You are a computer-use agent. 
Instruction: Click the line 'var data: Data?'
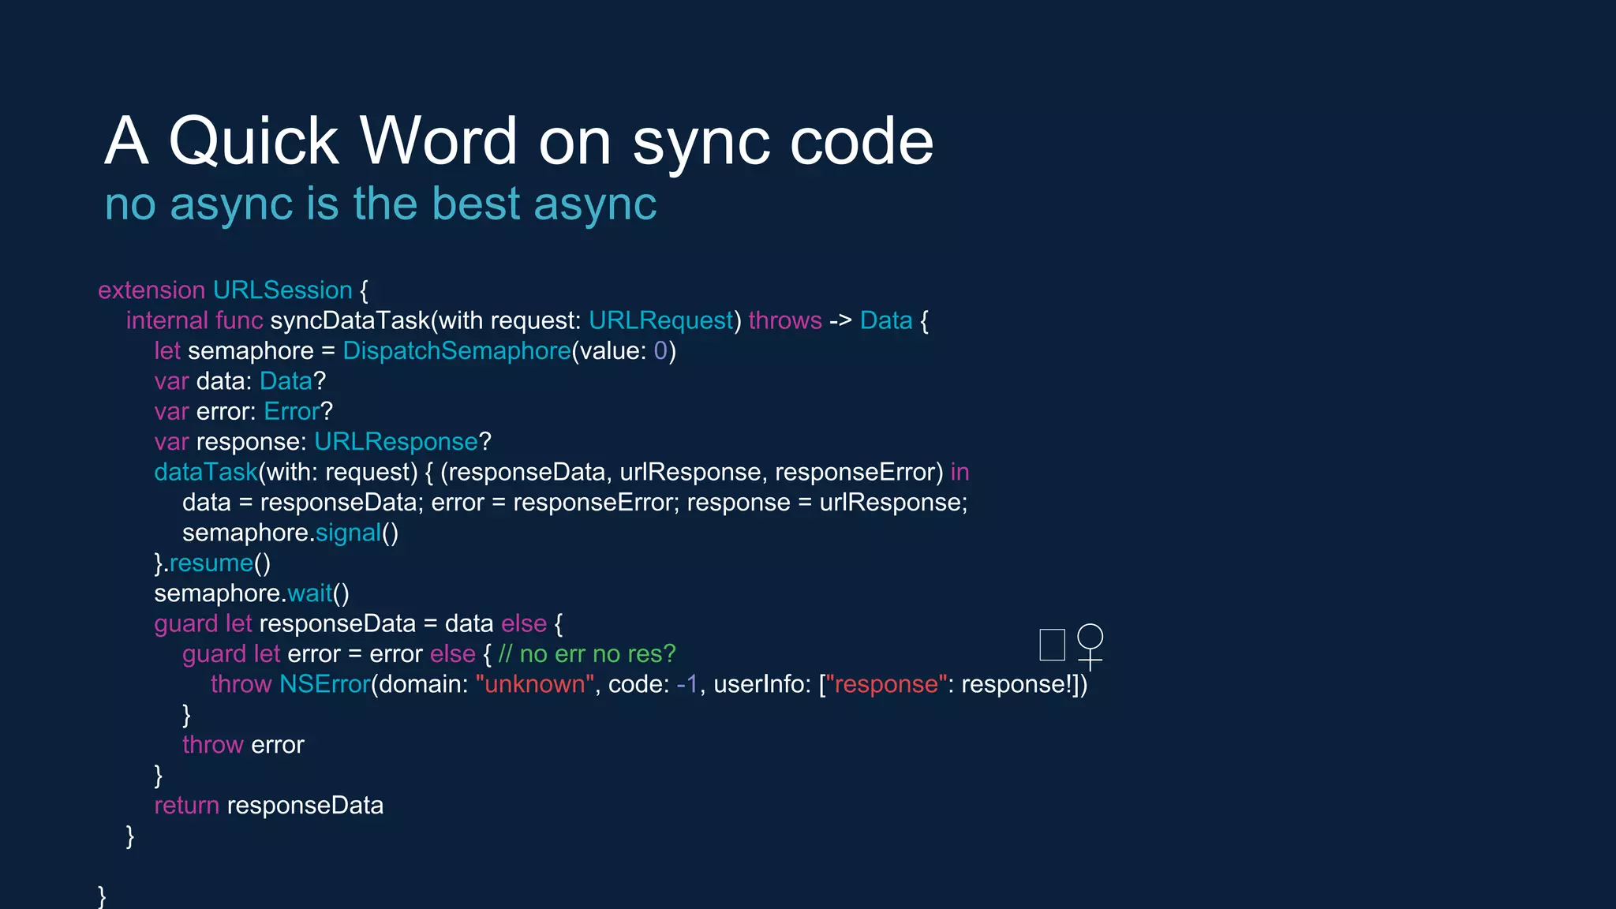click(240, 381)
